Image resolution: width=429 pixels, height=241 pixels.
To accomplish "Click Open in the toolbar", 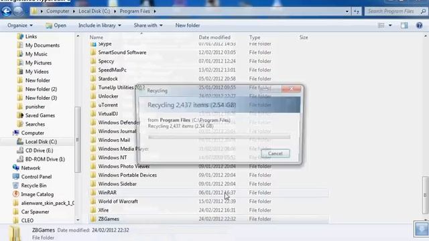I will click(56, 25).
